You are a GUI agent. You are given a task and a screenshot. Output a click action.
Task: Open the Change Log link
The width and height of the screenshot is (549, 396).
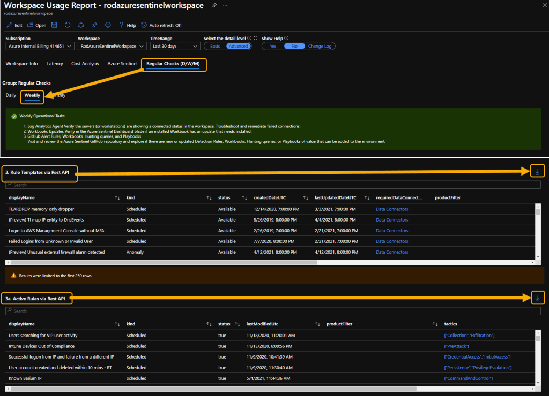(x=320, y=46)
